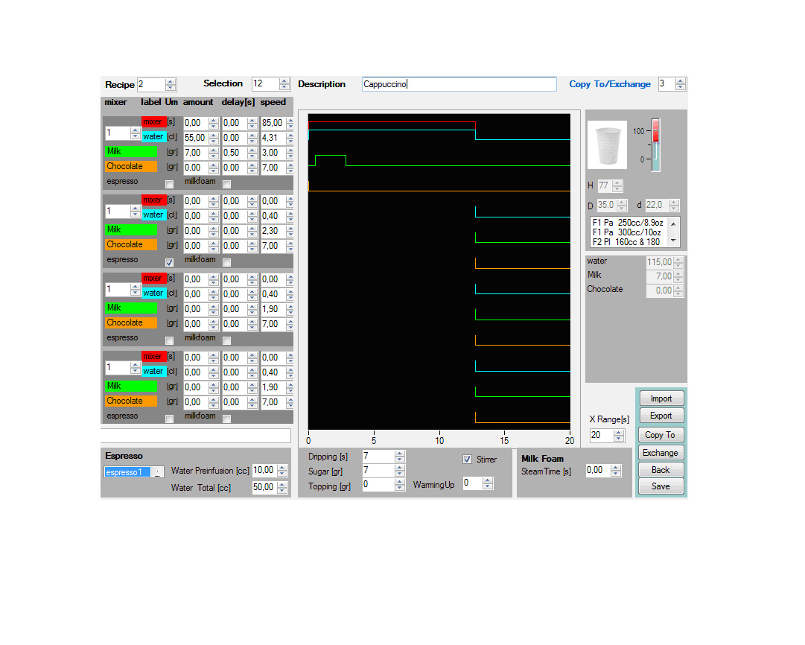Select cup F2 Pl 160cc & 180
The image size is (805, 645).
628,242
